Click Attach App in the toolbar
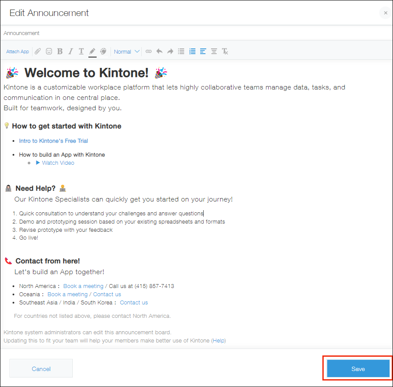Image resolution: width=393 pixels, height=387 pixels. (x=18, y=51)
